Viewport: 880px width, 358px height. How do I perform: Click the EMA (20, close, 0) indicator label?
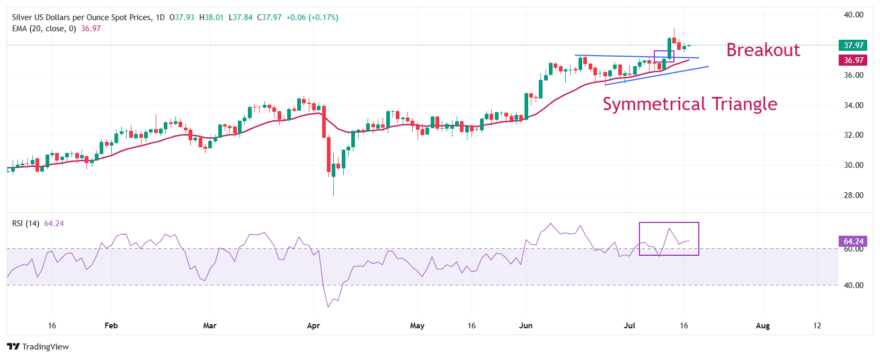(x=44, y=29)
